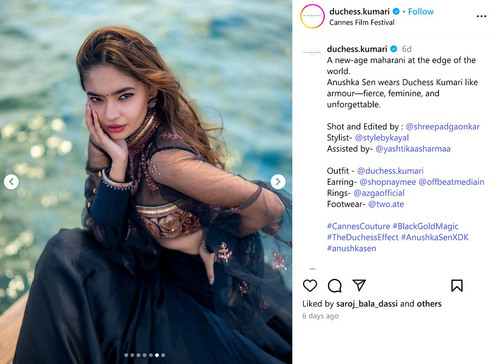496x364 pixels.
Task: Open the @yashtikaasharmaa profile mention
Action: [x=413, y=149]
